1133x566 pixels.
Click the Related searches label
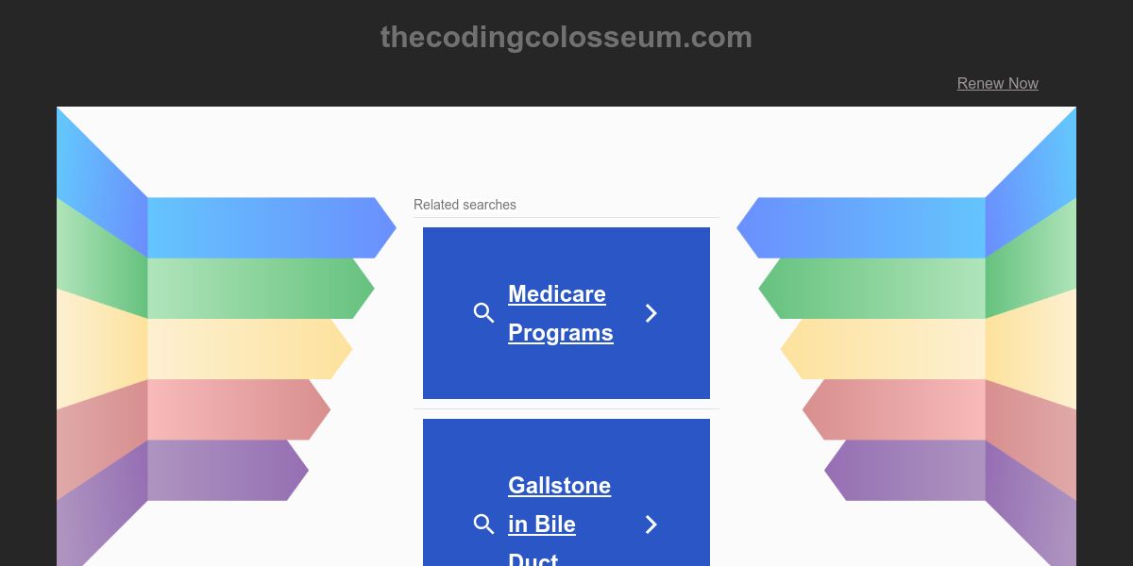465,205
